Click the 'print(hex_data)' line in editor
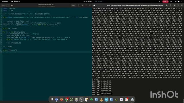This screenshot has width=184, height=103. [10, 28]
